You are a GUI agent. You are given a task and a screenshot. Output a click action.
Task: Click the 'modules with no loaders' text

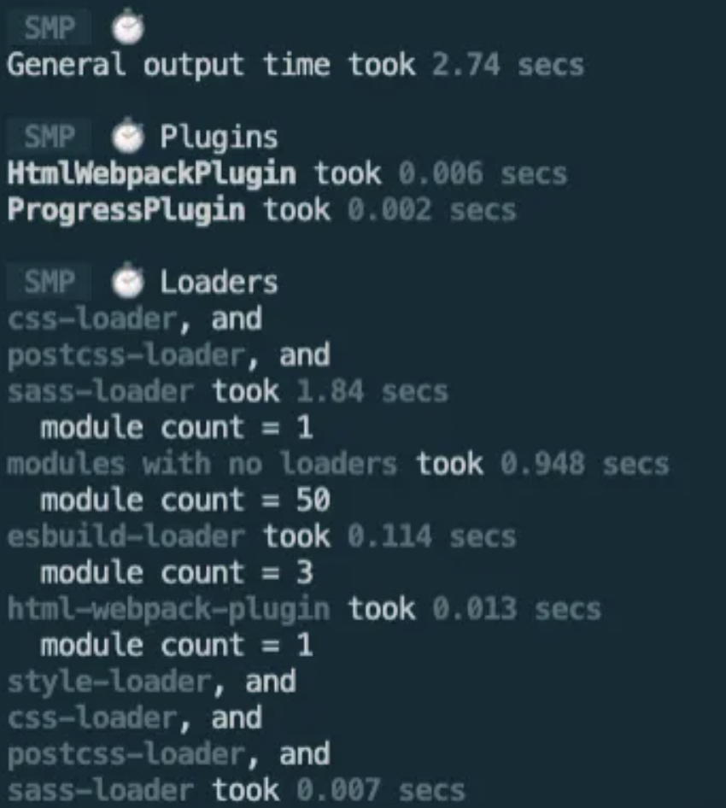pos(202,464)
